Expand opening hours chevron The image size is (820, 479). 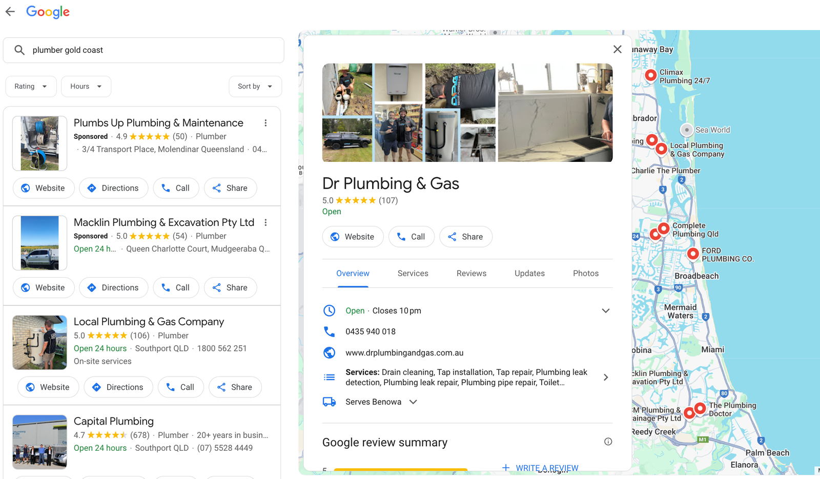[605, 310]
